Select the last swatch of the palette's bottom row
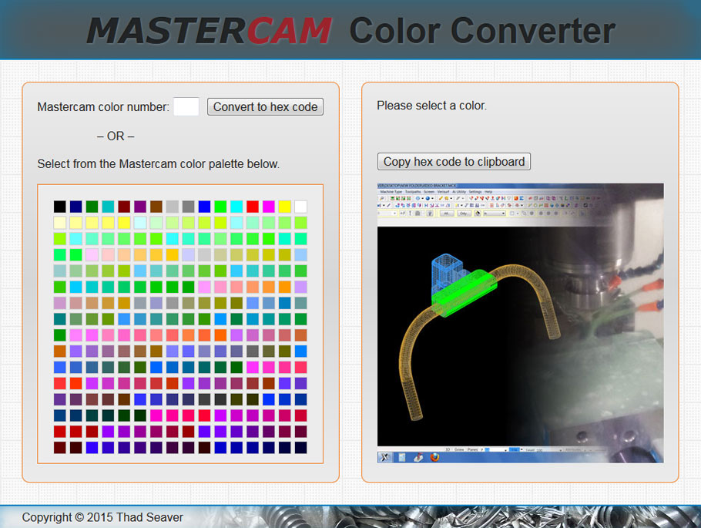 point(301,448)
